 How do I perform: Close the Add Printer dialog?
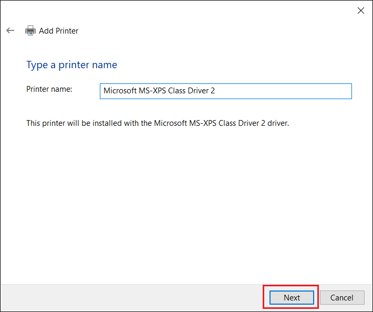360,10
